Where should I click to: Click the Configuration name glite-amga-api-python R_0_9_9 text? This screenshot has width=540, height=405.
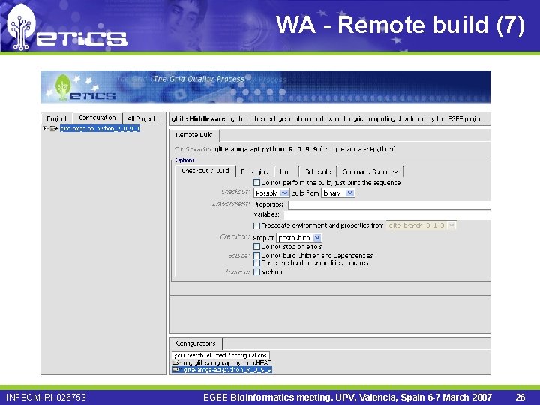click(x=265, y=149)
